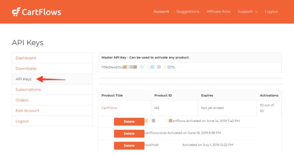Select API Keys in the sidebar
Image resolution: width=294 pixels, height=155 pixels.
(24, 79)
